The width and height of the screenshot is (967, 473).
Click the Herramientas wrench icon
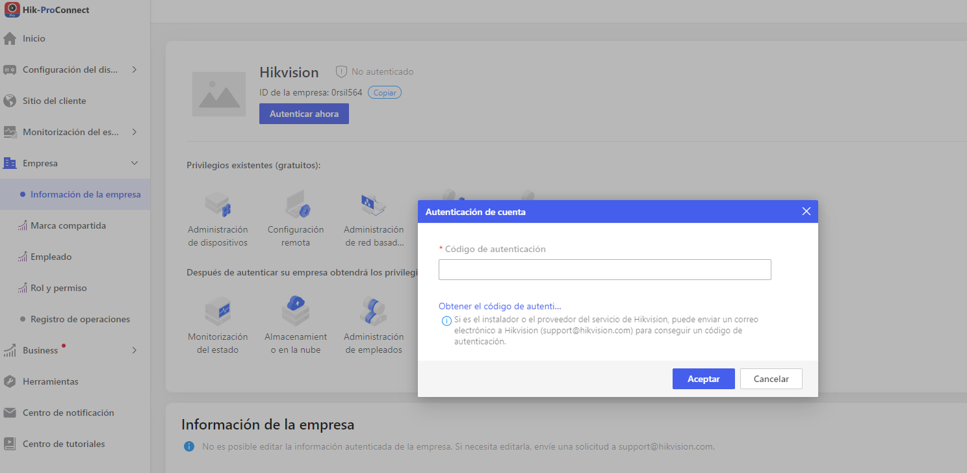tap(10, 381)
